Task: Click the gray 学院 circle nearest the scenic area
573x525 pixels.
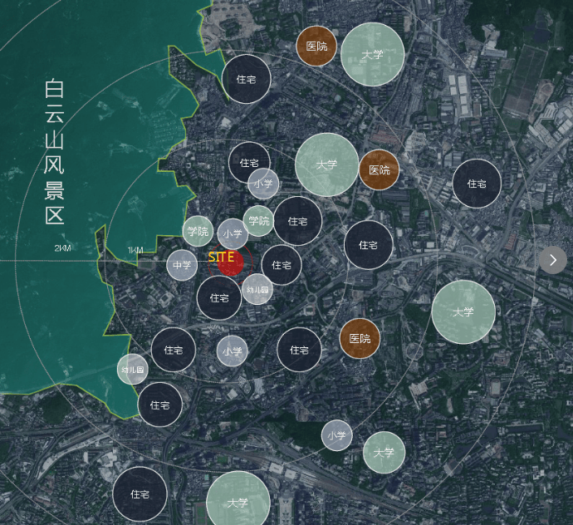Action: [198, 231]
